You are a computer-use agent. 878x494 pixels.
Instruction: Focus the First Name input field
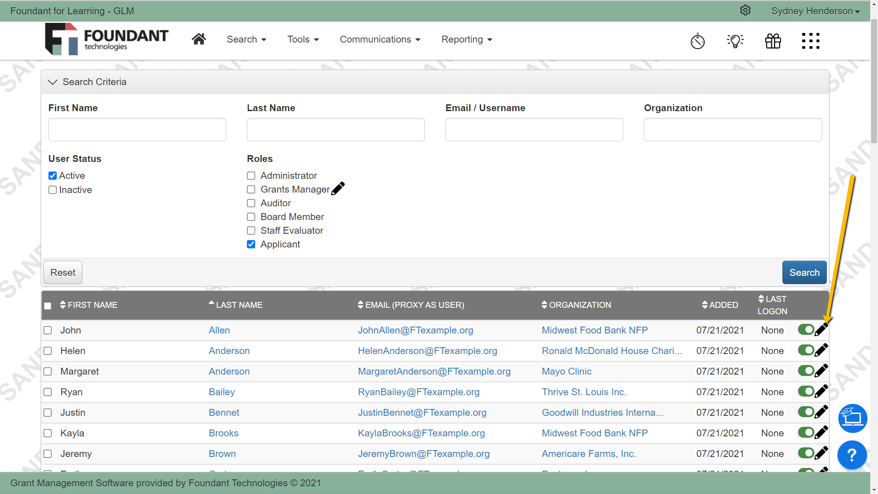(137, 130)
